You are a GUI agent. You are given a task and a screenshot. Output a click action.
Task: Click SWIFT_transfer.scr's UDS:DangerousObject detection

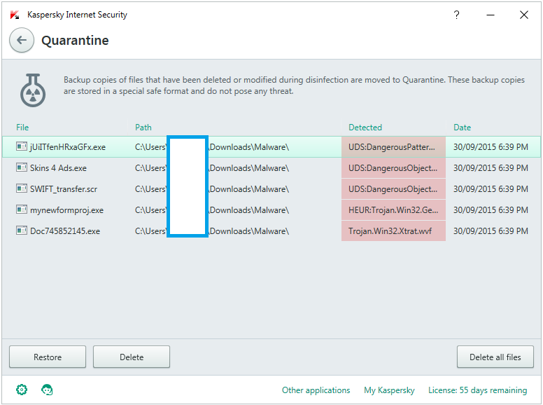393,189
